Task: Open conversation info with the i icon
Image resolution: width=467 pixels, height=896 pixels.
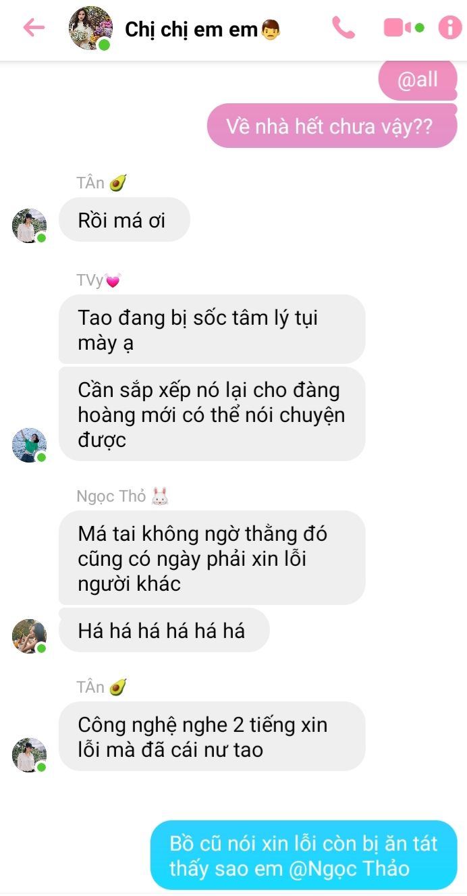Action: click(450, 28)
